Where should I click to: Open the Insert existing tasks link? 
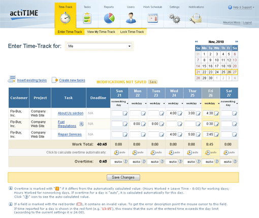click(x=32, y=80)
